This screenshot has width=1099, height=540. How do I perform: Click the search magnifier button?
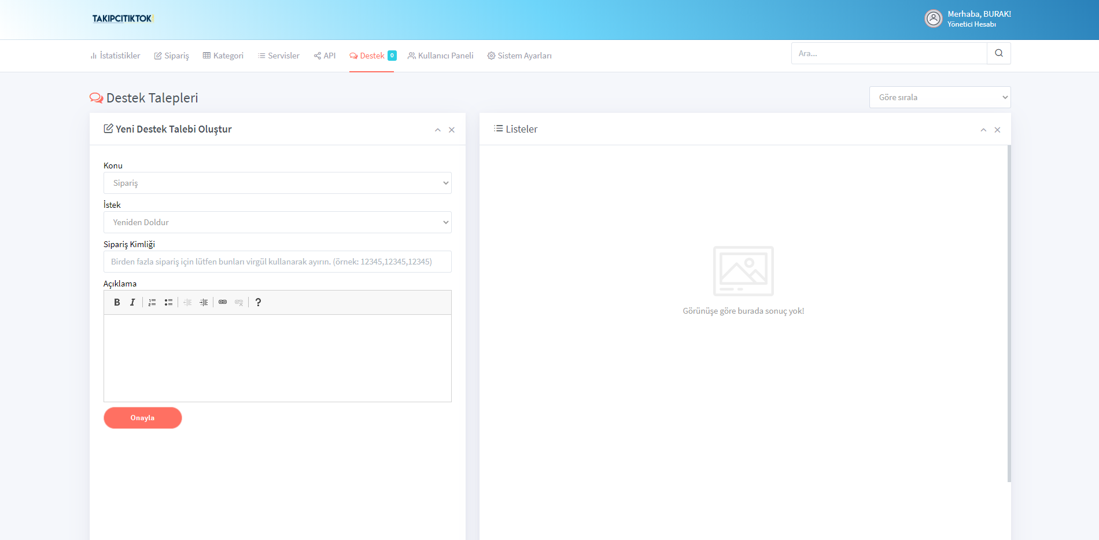(x=999, y=53)
